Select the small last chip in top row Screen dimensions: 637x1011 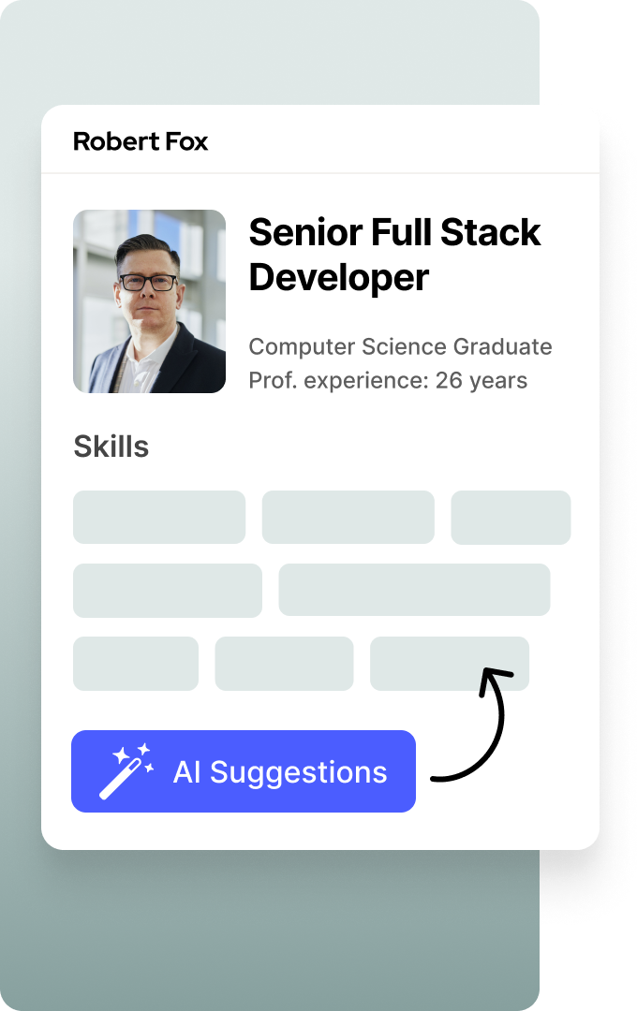point(511,517)
